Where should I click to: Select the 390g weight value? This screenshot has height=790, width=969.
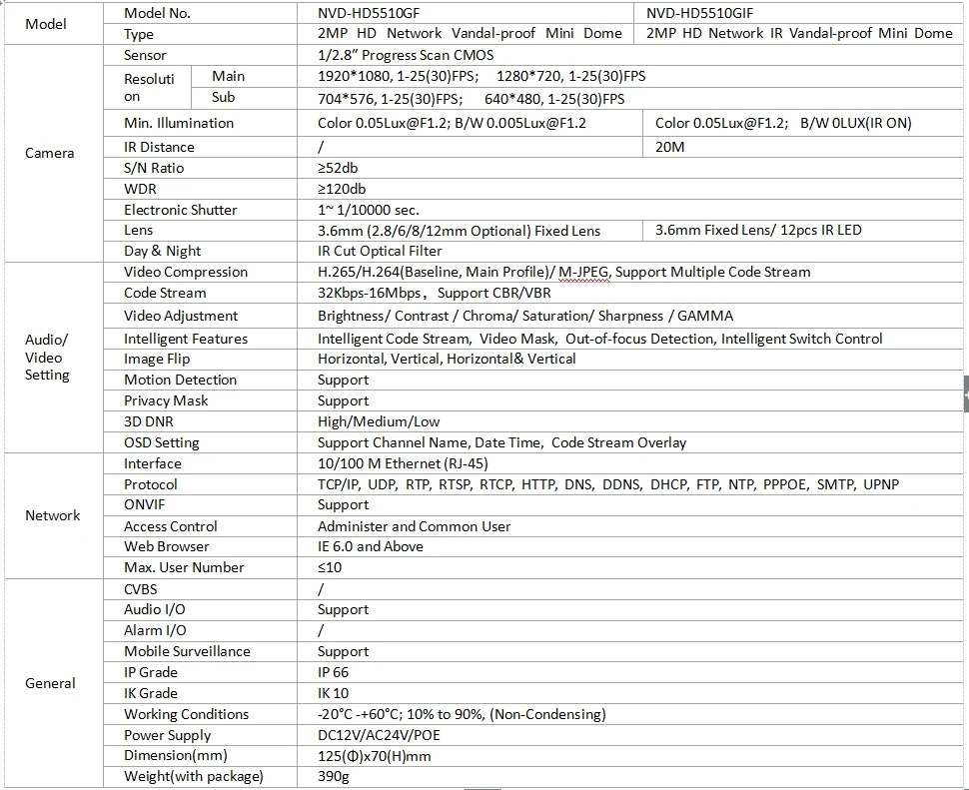pos(333,776)
